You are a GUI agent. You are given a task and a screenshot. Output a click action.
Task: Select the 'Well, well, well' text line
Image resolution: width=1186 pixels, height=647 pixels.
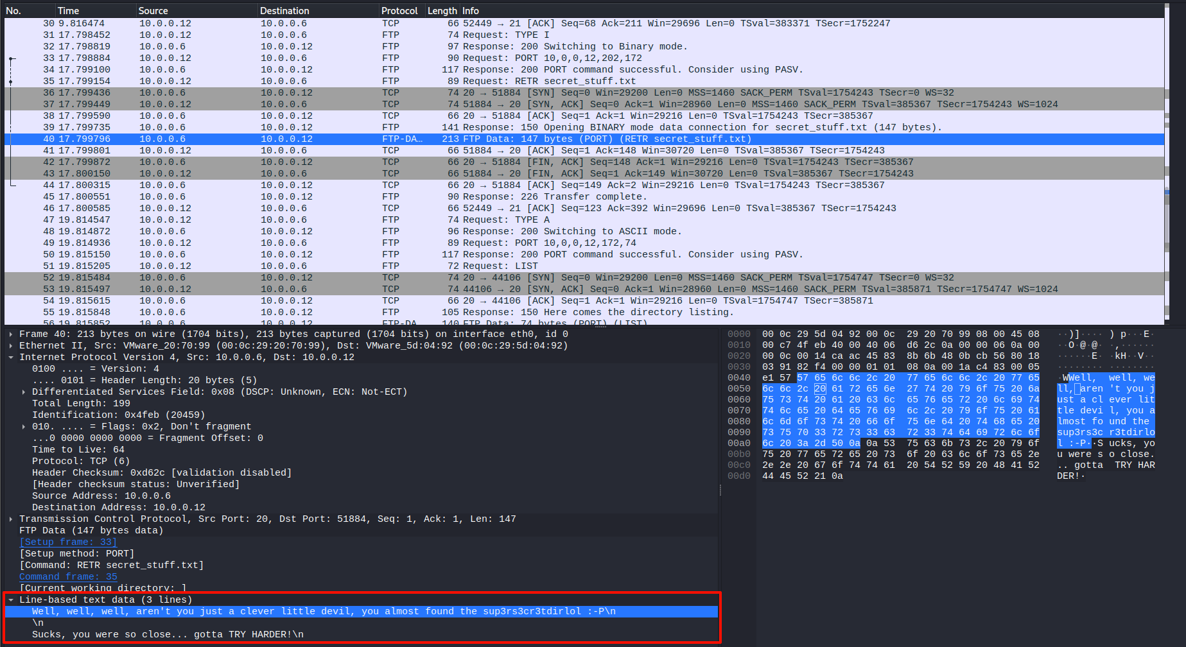[x=361, y=612]
